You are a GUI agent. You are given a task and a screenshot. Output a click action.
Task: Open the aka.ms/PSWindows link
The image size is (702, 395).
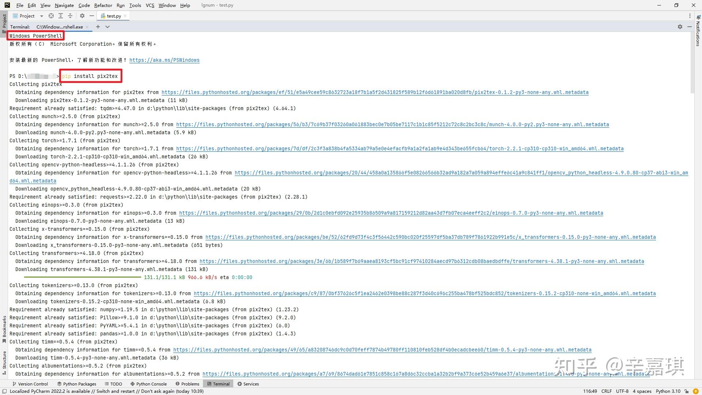(x=164, y=60)
